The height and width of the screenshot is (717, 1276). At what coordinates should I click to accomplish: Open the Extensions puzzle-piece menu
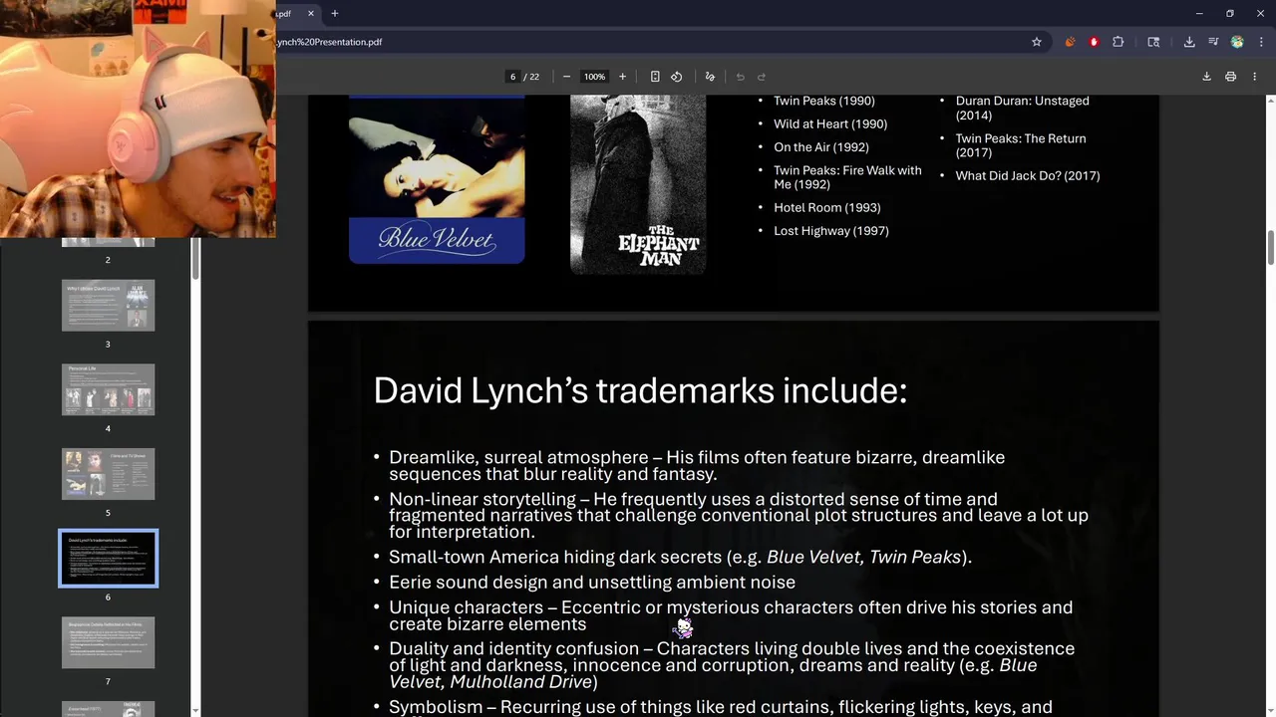pyautogui.click(x=1118, y=42)
